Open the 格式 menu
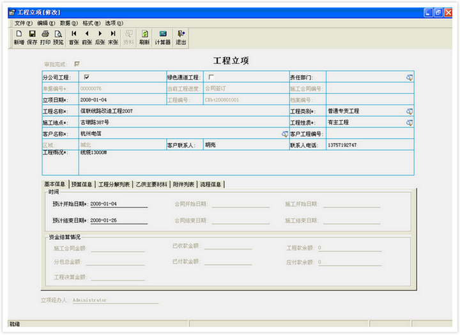 91,23
